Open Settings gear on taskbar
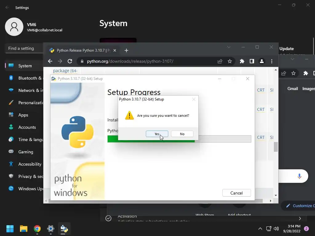Image resolution: width=315 pixels, height=236 pixels. coord(51,229)
